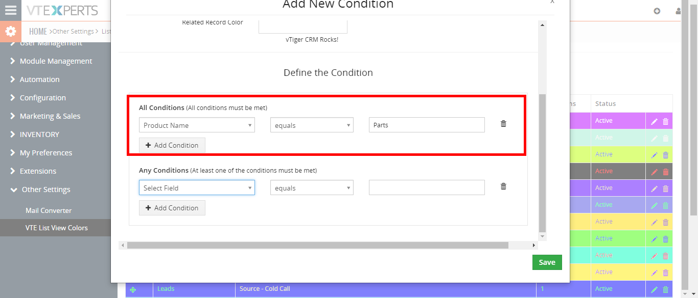Click the Parts value input
Viewport: 698px width, 298px height.
(427, 125)
